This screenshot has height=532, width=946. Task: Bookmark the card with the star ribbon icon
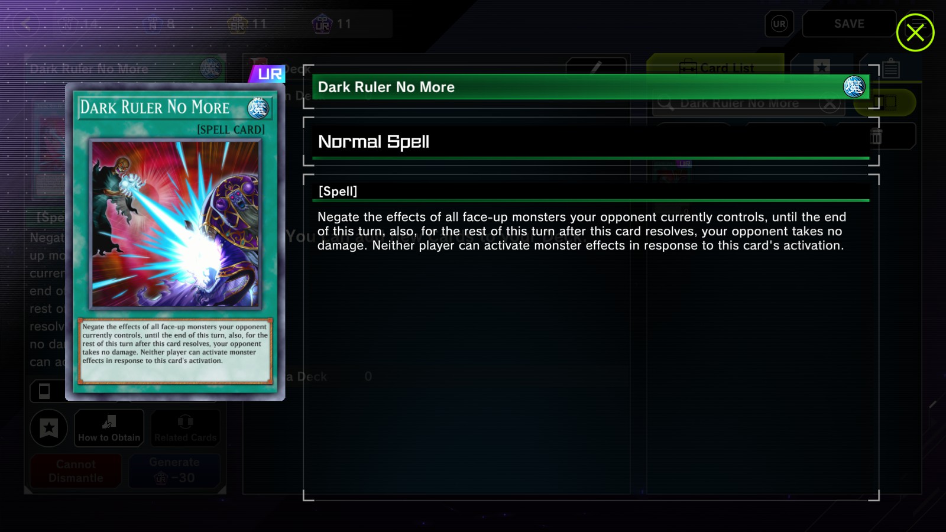49,428
